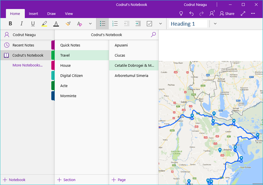Open Arboretumul Simeria page
The image size is (263, 185).
134,75
